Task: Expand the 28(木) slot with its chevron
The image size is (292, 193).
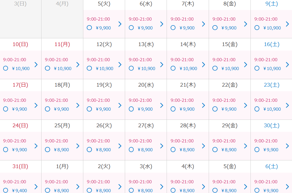Action: [x=204, y=146]
